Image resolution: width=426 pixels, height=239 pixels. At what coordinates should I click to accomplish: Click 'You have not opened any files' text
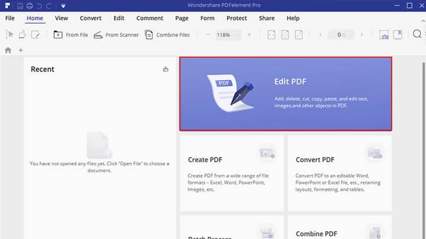99,167
